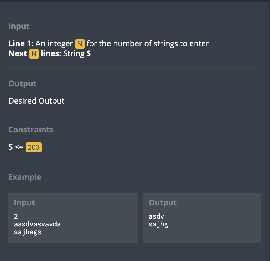Click the N badge after Next

(x=34, y=54)
